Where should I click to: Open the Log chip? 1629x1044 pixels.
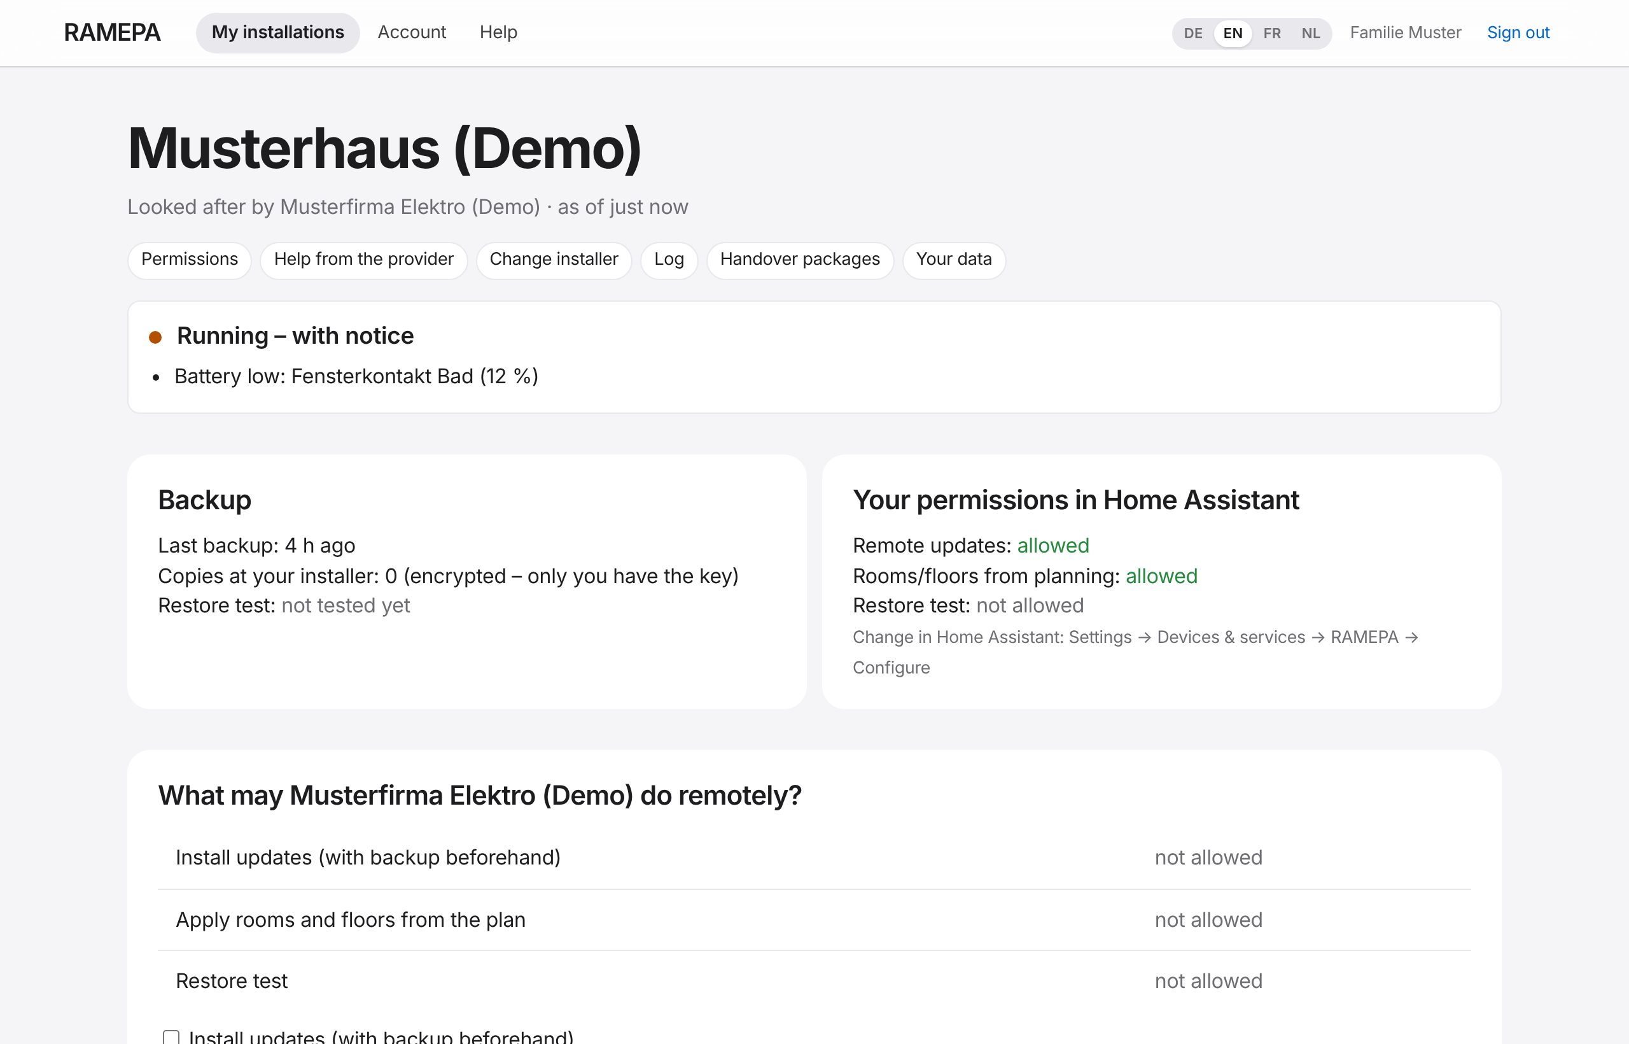(669, 260)
